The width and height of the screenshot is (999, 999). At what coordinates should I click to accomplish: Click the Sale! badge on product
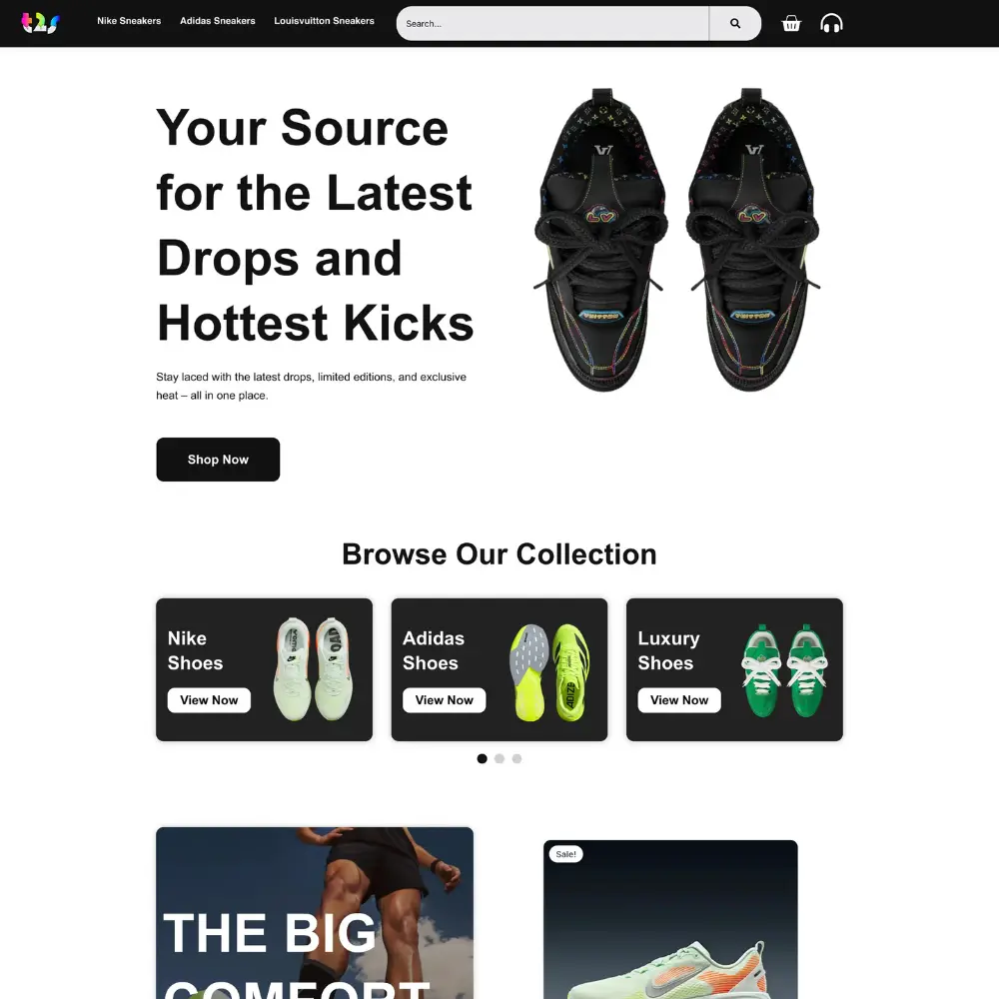click(565, 854)
